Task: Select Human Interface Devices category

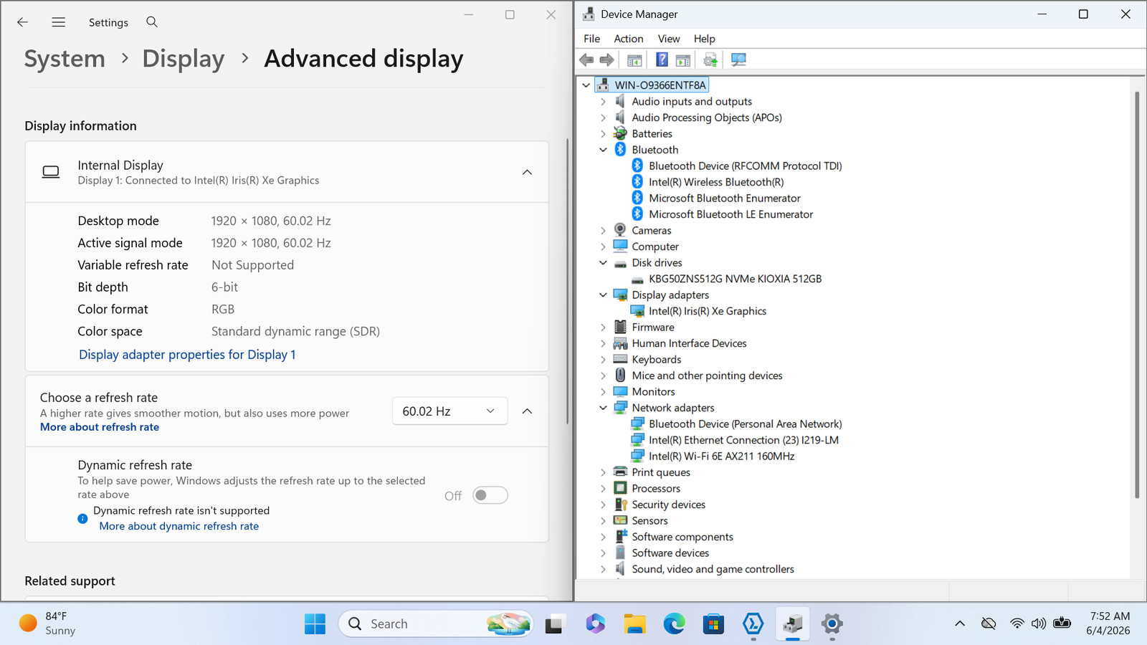Action: pos(689,343)
